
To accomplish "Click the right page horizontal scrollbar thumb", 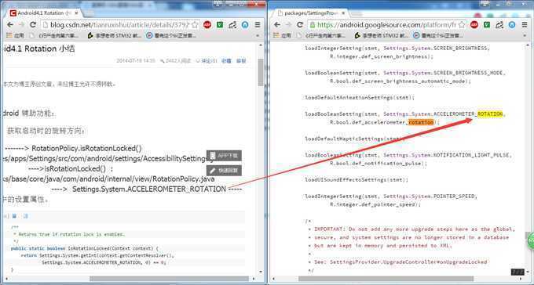I will (x=386, y=279).
